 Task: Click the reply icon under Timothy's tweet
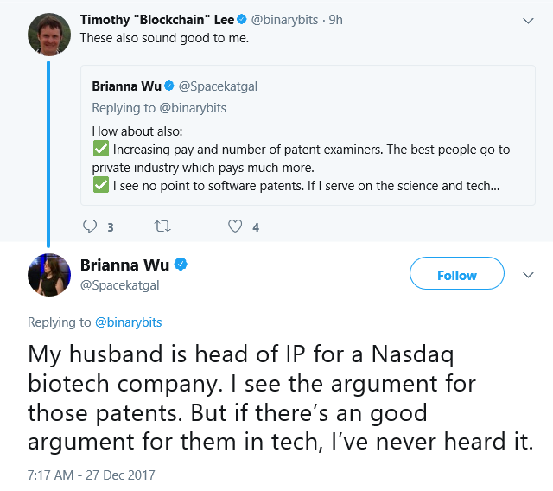pyautogui.click(x=90, y=226)
